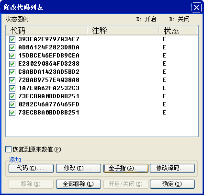Screen dimensions: 204x195
Task: Uncheck code C8ABDA1423AD5BD2
Action: click(x=12, y=72)
